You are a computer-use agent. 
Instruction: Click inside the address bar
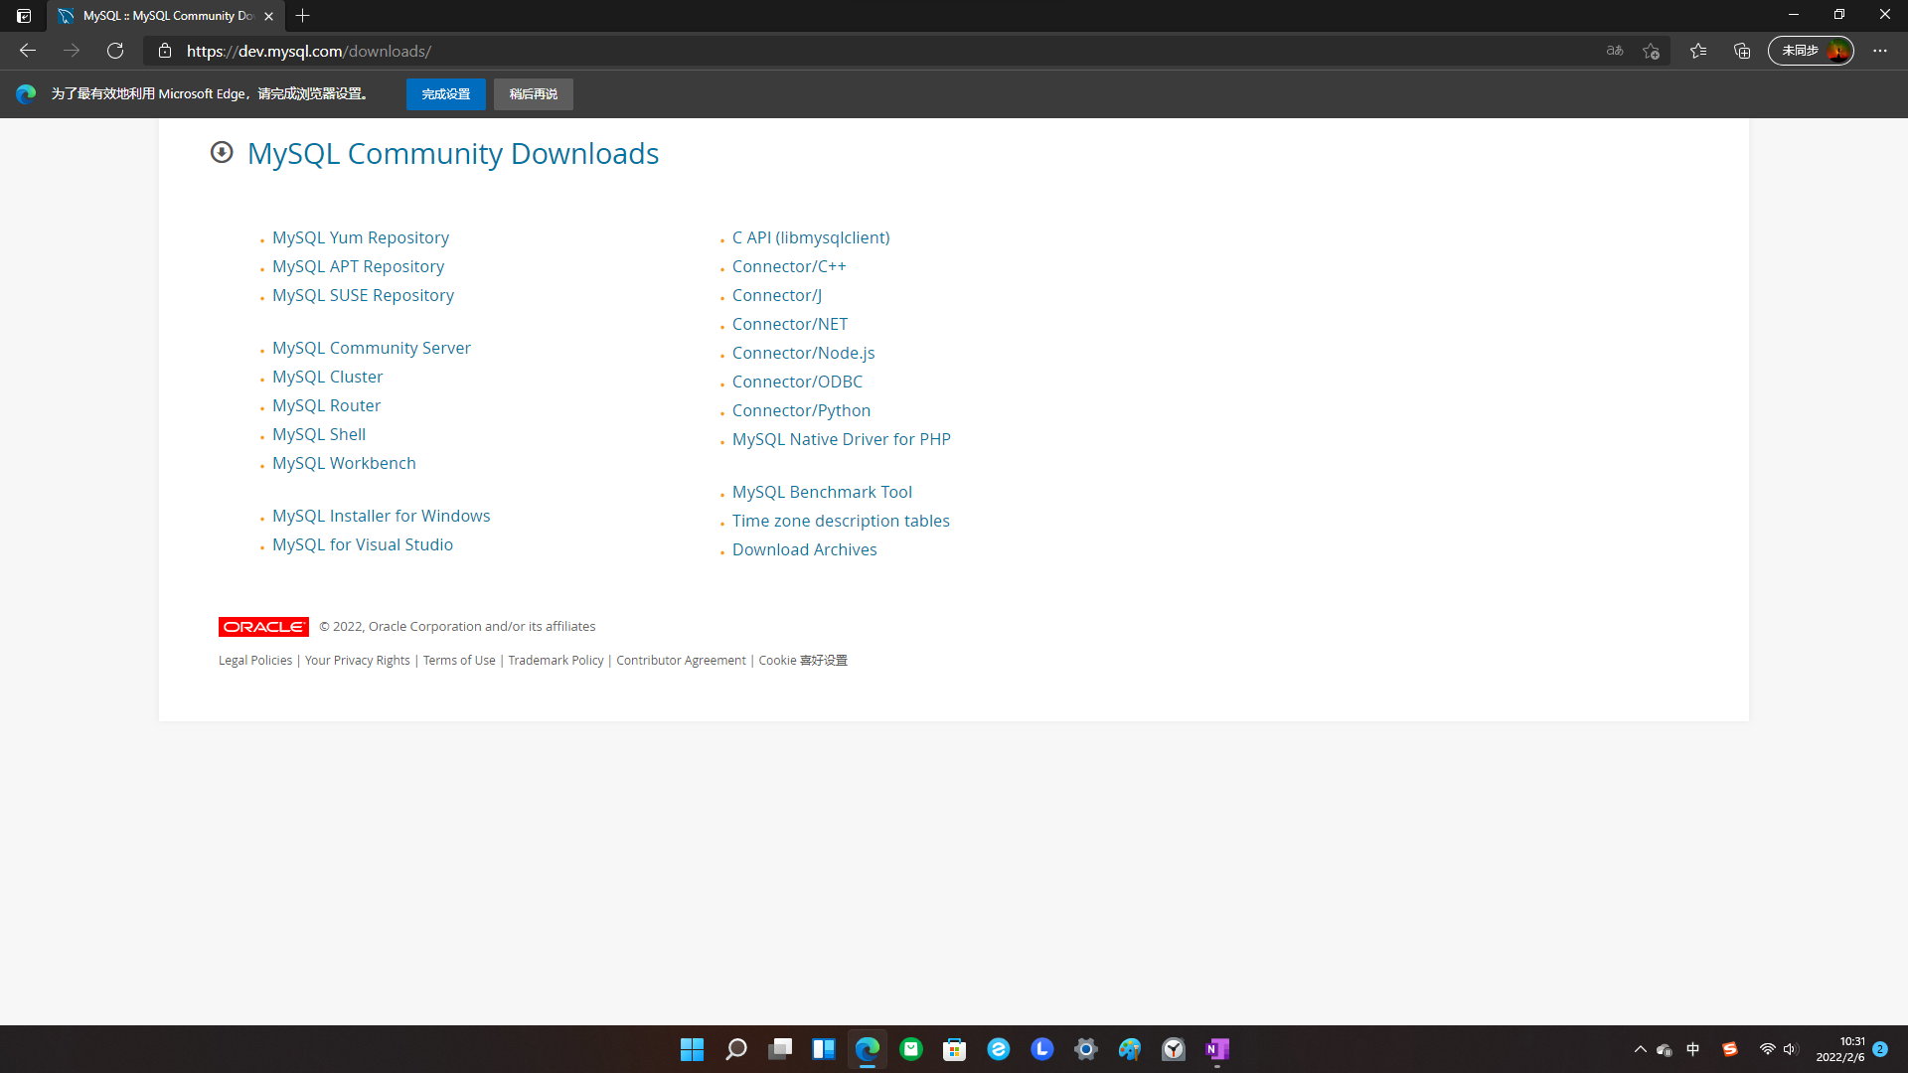click(596, 51)
